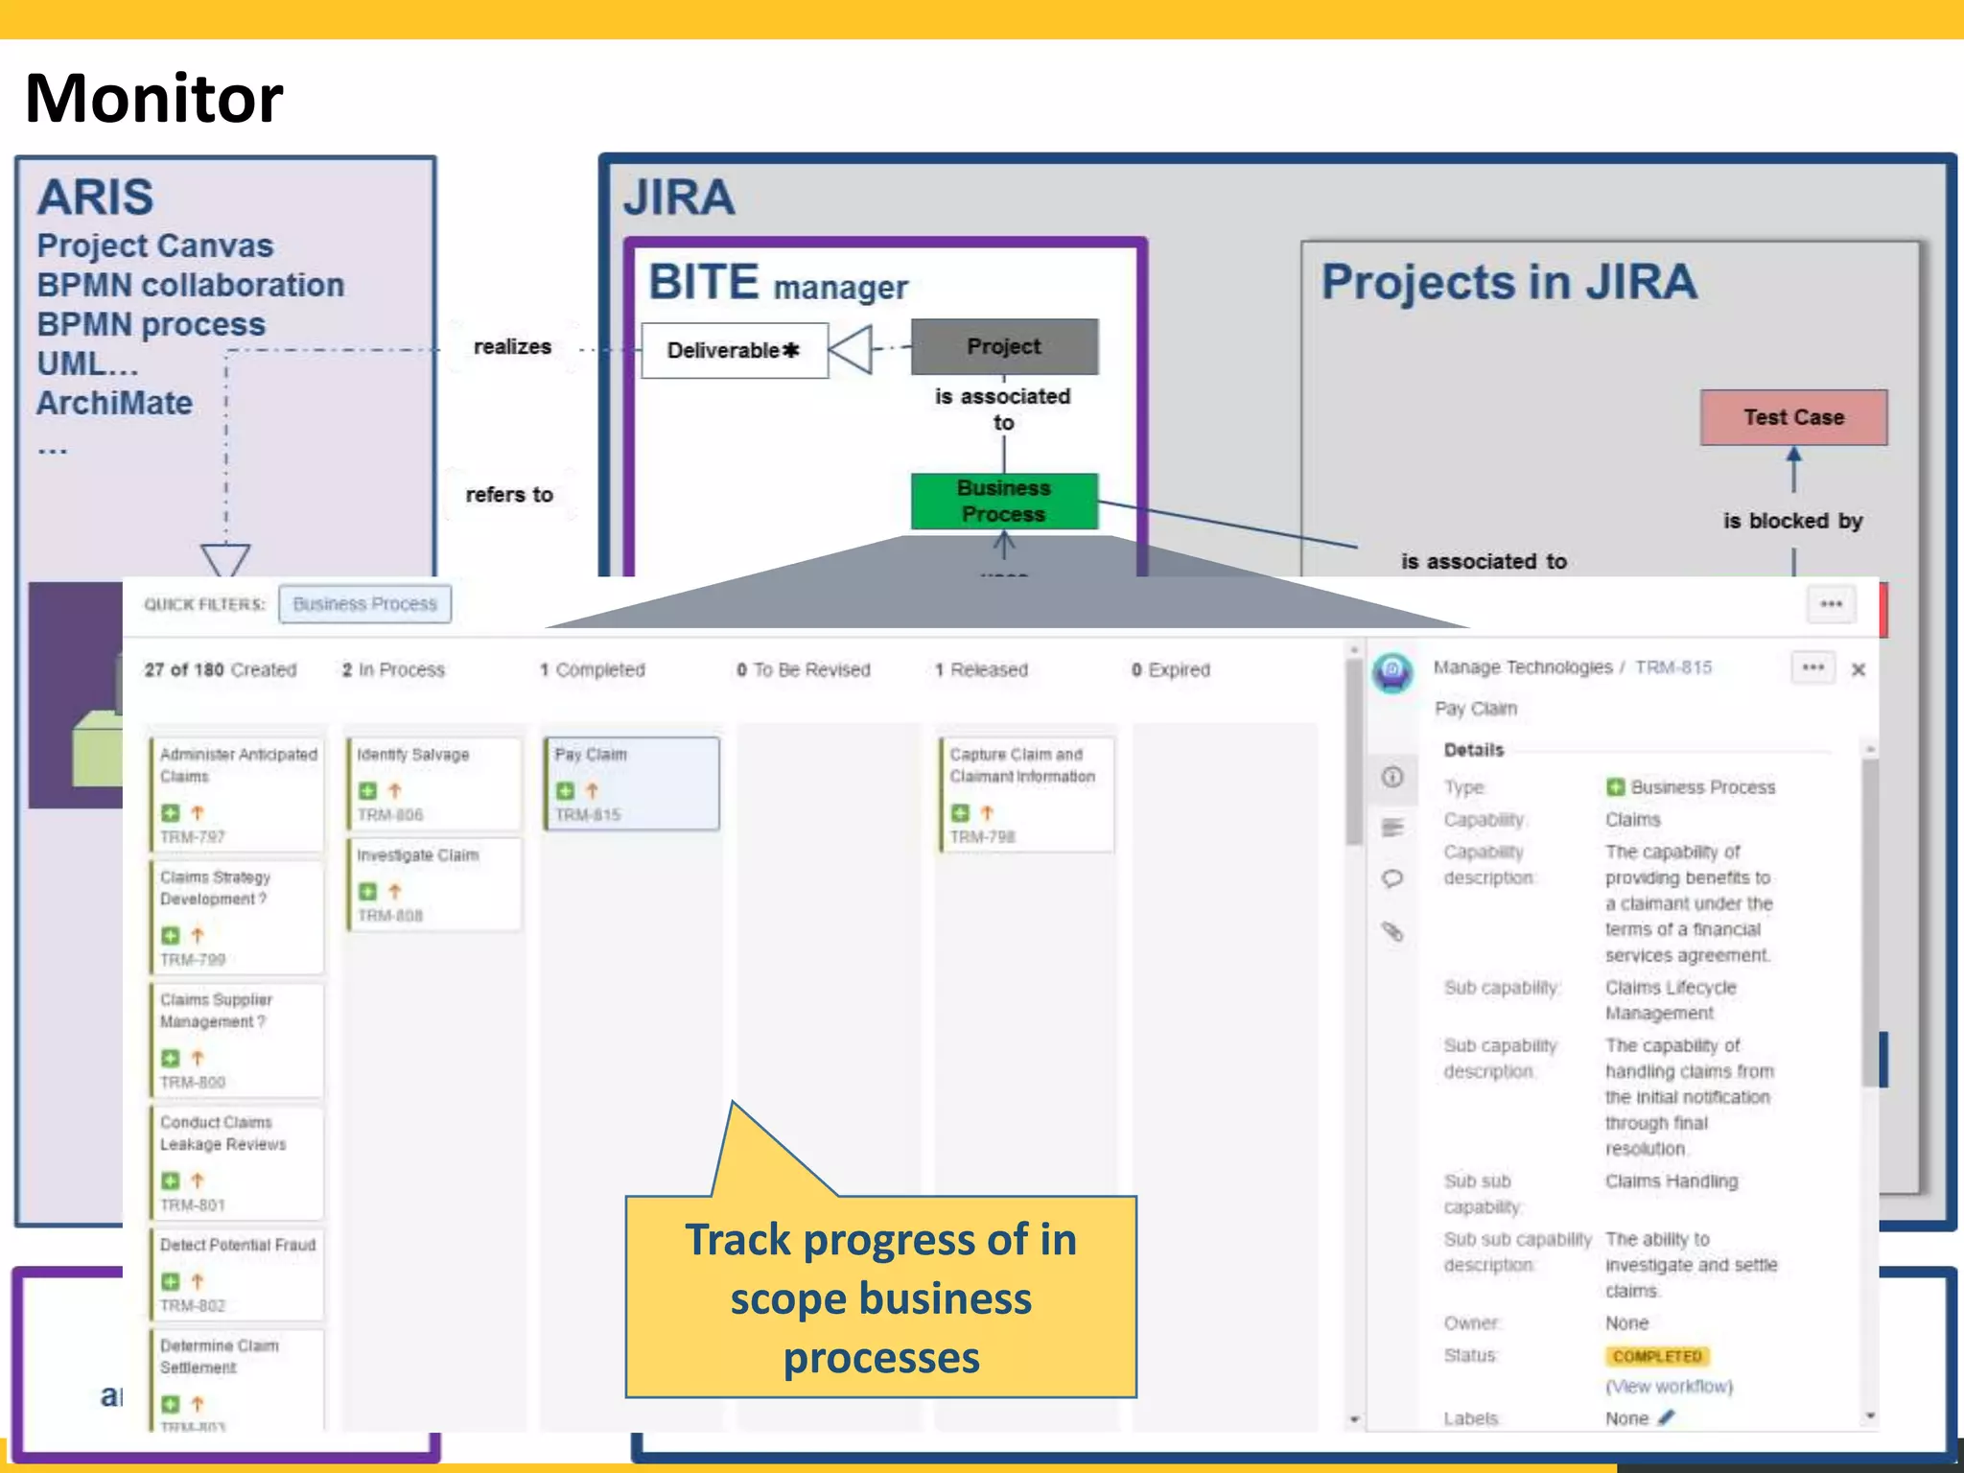
Task: Show the details info section icon
Action: pyautogui.click(x=1392, y=777)
